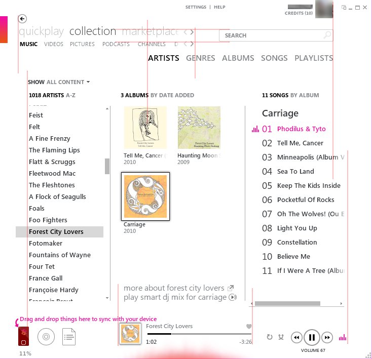The width and height of the screenshot is (372, 359).
Task: Select artist Fountains of Wayne
Action: point(60,255)
